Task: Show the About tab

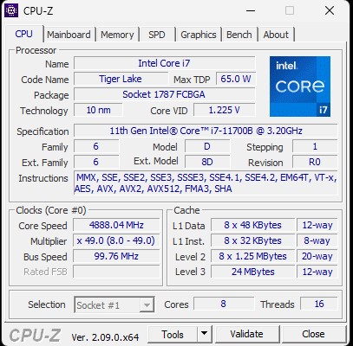Action: [x=276, y=35]
